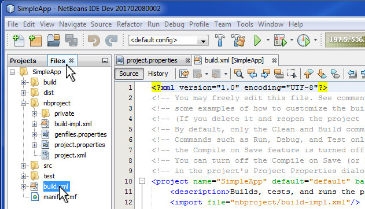Click Previous Bookmark up-arrow icon
365x209 pixels.
click(309, 74)
